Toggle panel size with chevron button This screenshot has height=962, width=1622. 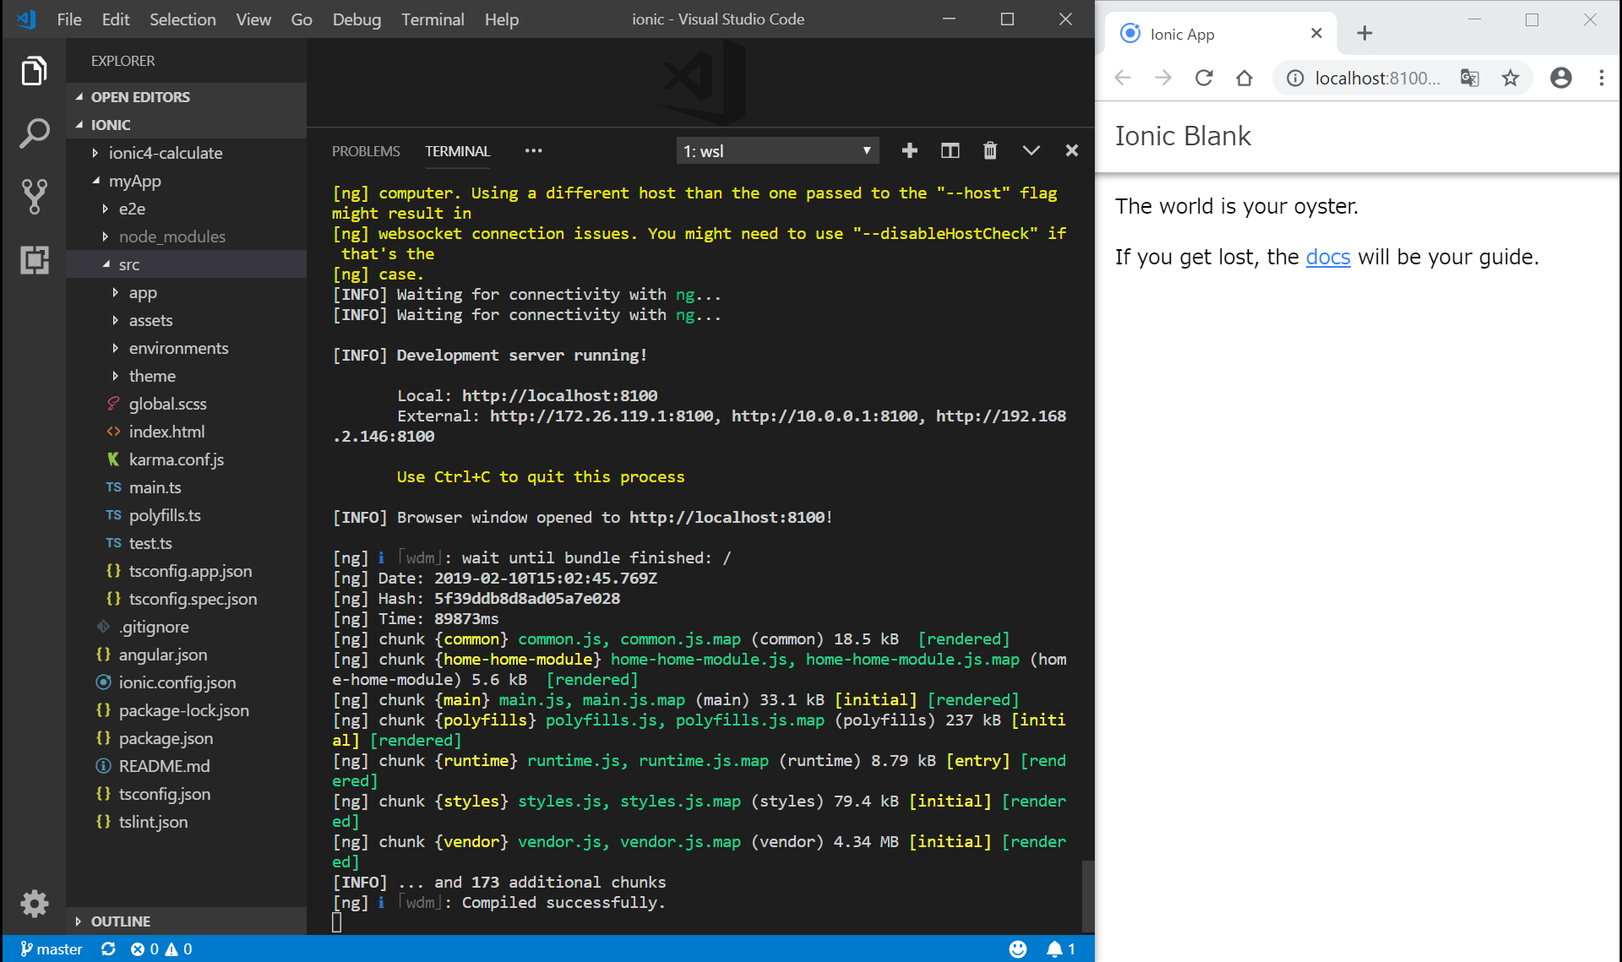[x=1031, y=150]
